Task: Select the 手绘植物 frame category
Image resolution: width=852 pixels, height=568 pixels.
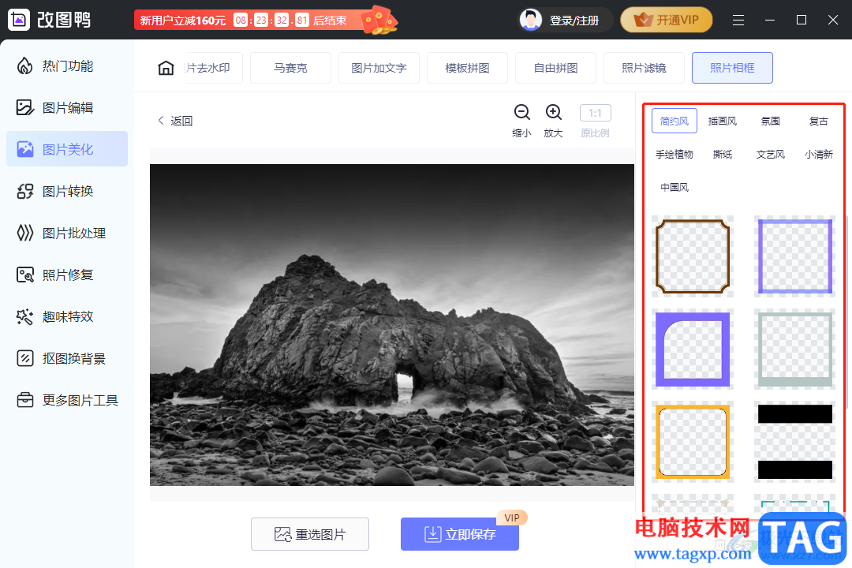Action: (674, 155)
